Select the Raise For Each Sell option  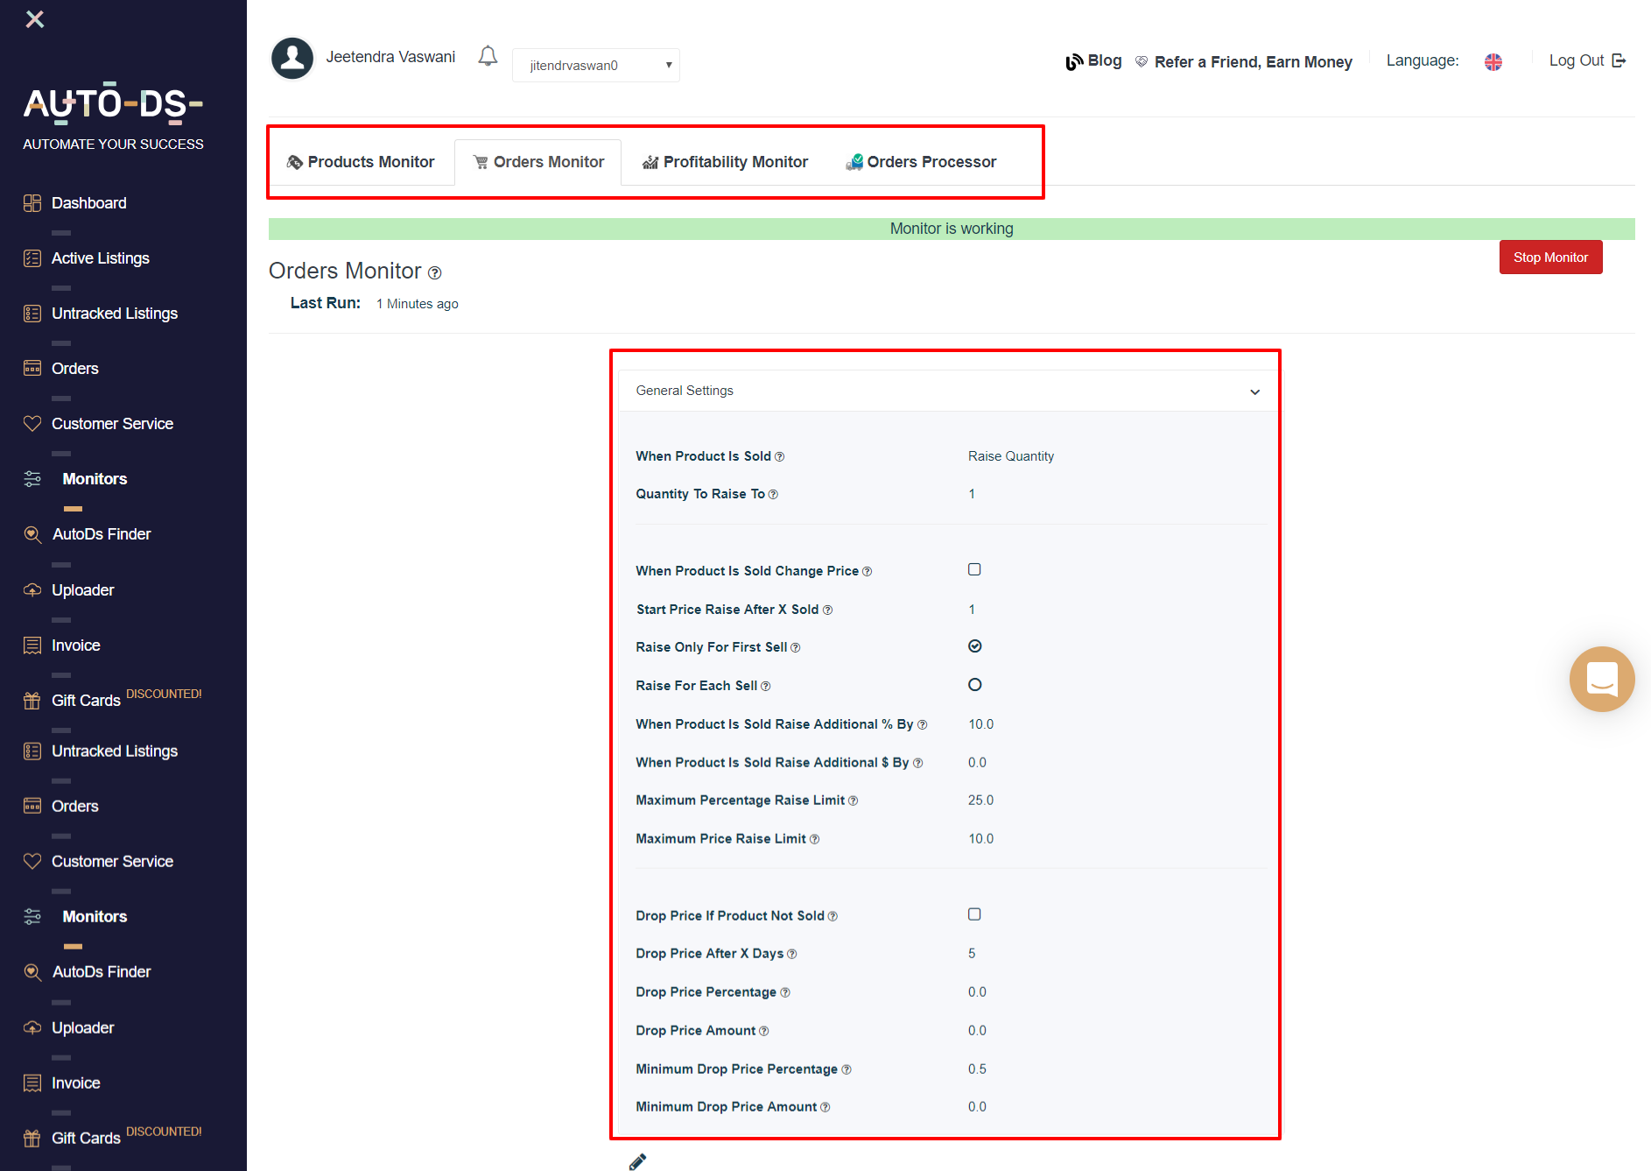click(974, 684)
